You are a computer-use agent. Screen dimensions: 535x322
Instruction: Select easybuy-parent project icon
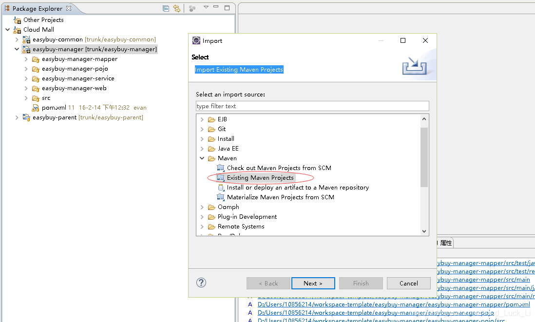pyautogui.click(x=26, y=117)
